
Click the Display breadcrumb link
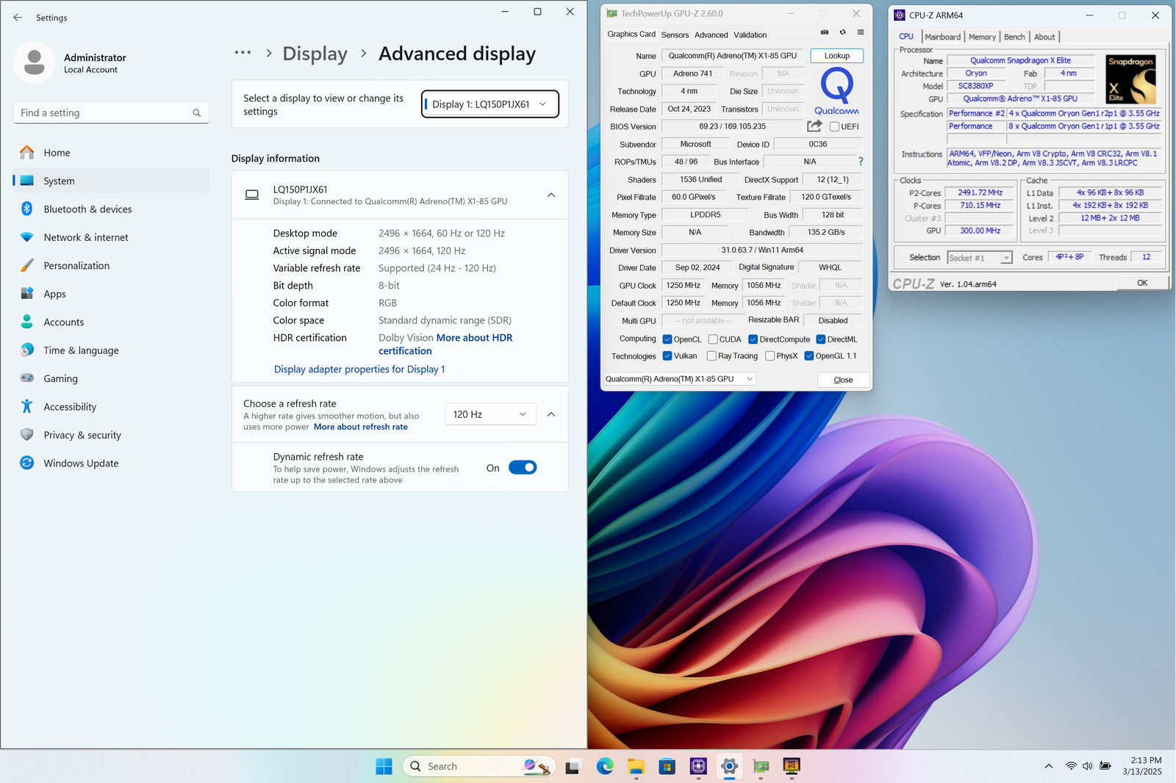[x=315, y=54]
